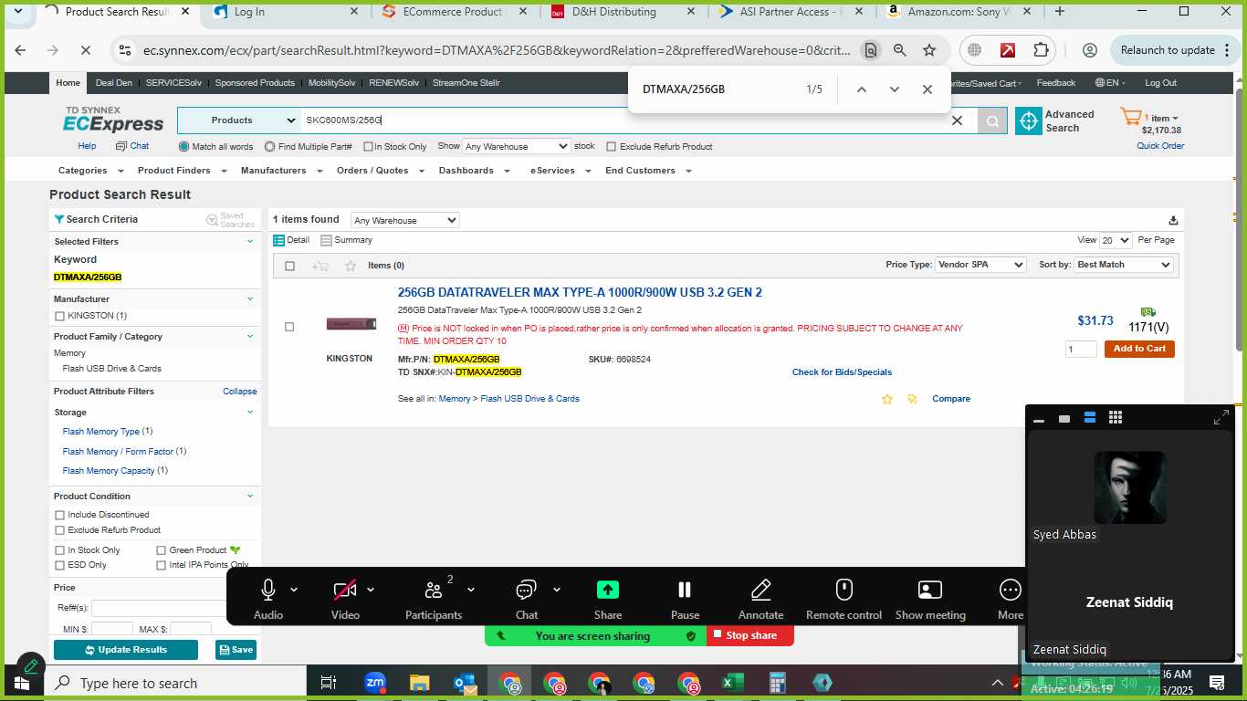Bookmark this page with the star icon

[x=929, y=50]
